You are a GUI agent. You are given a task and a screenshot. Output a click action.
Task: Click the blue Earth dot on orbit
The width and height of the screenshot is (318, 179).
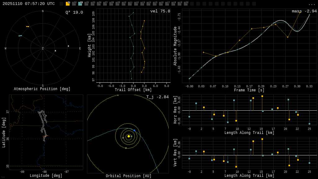coord(134,130)
